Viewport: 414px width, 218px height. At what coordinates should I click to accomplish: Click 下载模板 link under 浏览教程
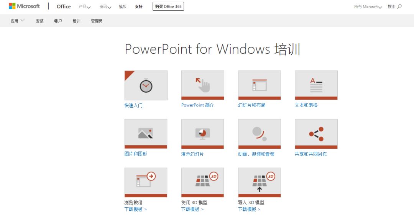[135, 209]
